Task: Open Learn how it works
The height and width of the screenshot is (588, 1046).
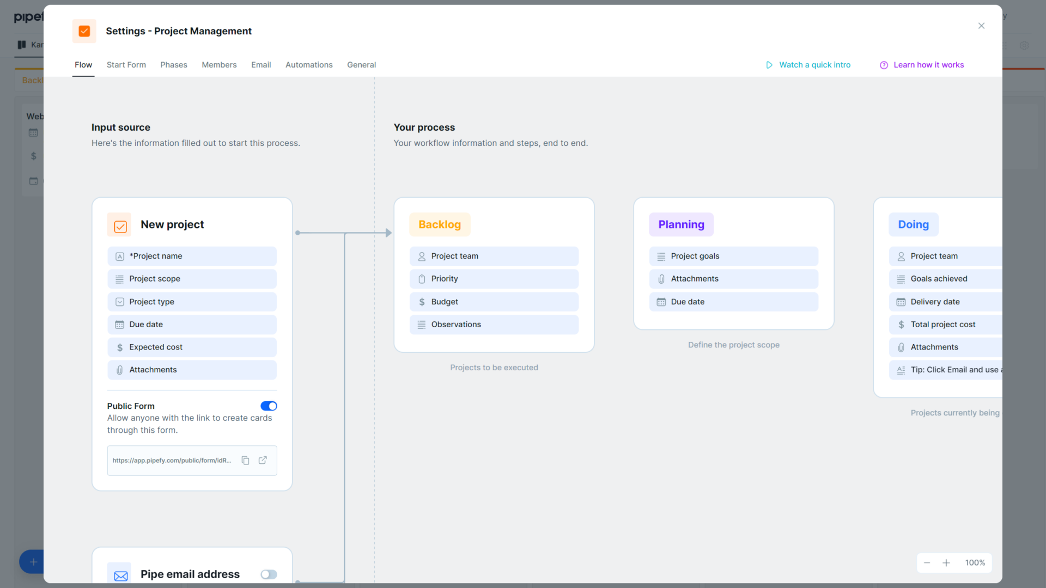Action: tap(928, 64)
